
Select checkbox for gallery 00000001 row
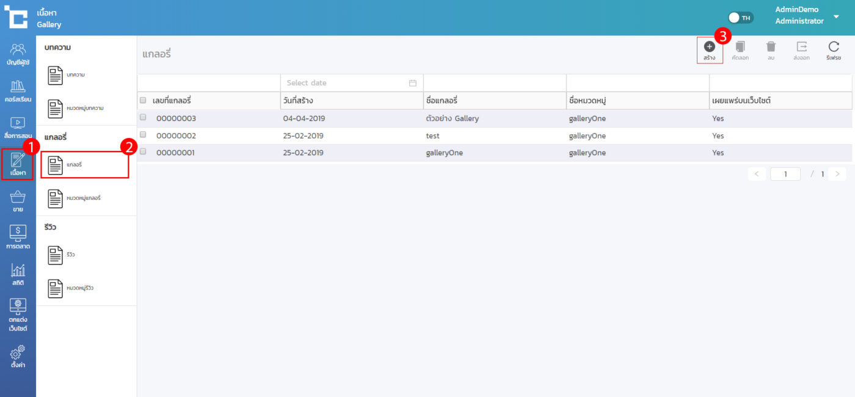point(143,151)
